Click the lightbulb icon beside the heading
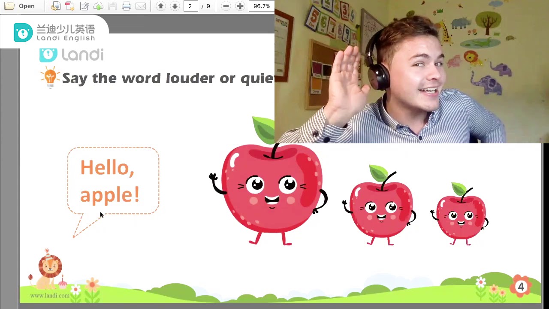 tap(50, 78)
